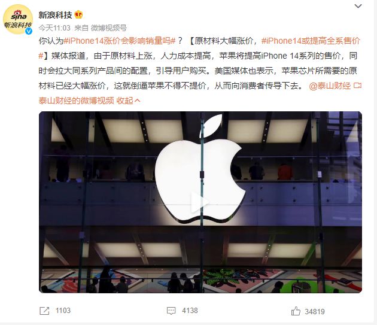Collapse post text with 收起 arrow
The image size is (377, 325).
click(x=128, y=101)
